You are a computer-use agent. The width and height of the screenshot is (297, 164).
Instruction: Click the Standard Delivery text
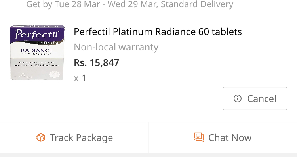click(197, 4)
